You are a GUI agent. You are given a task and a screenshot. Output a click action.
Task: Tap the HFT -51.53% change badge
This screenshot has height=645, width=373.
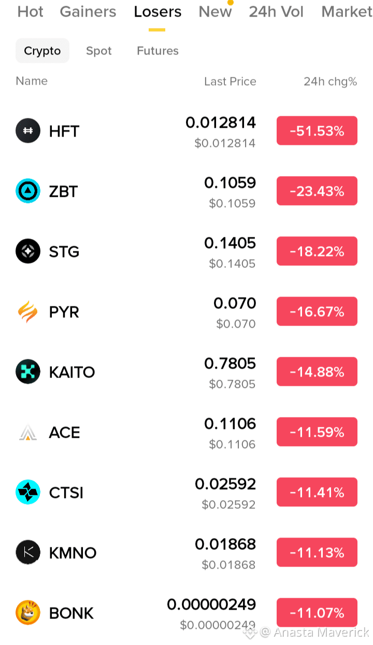(317, 131)
